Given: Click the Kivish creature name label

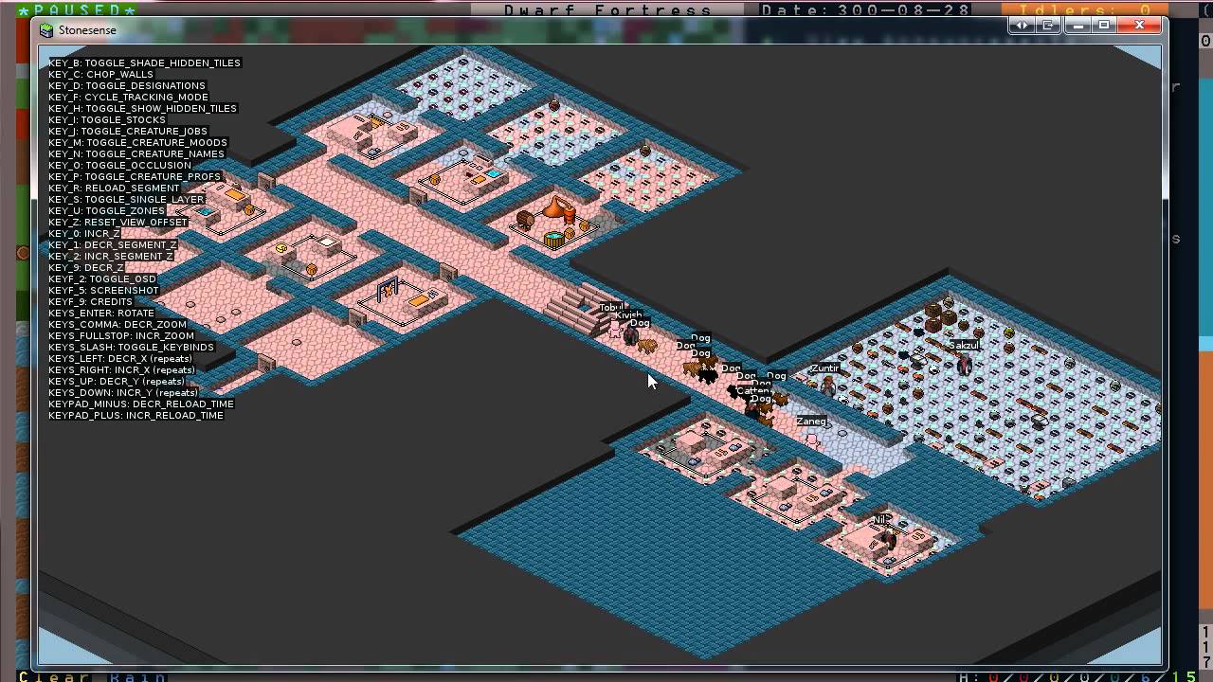Looking at the screenshot, I should (x=628, y=315).
